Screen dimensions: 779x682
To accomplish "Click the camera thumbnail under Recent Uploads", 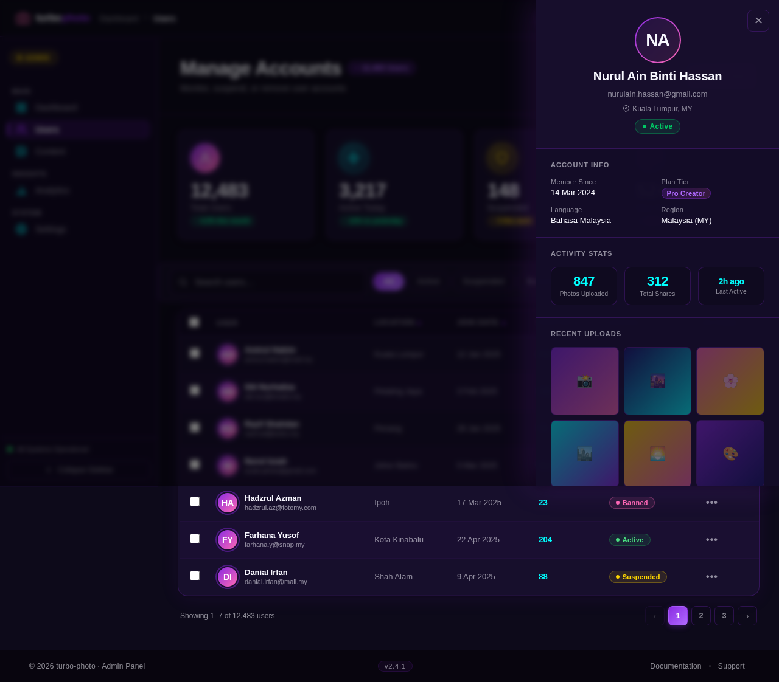I will 584,381.
